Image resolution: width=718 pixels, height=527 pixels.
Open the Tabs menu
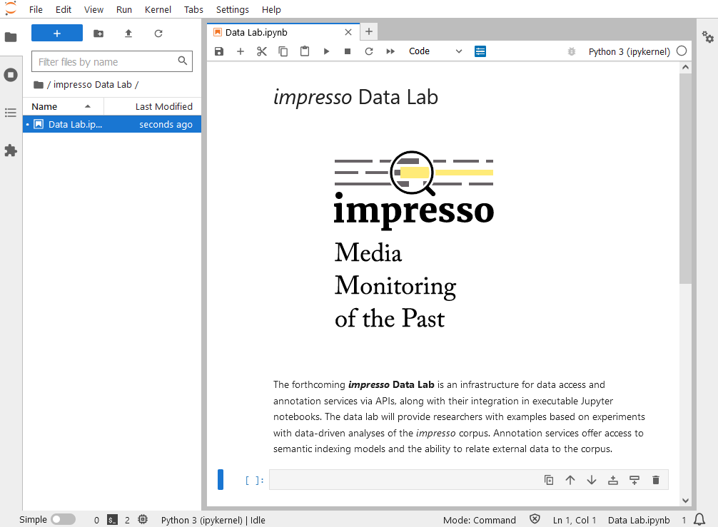tap(193, 9)
